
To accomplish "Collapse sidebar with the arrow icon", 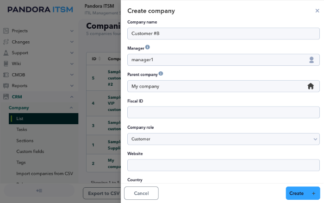I will point(39,190).
